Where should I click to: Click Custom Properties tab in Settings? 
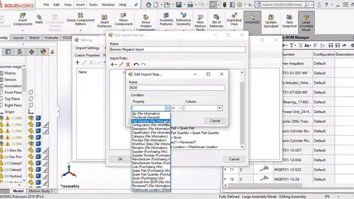(x=87, y=55)
